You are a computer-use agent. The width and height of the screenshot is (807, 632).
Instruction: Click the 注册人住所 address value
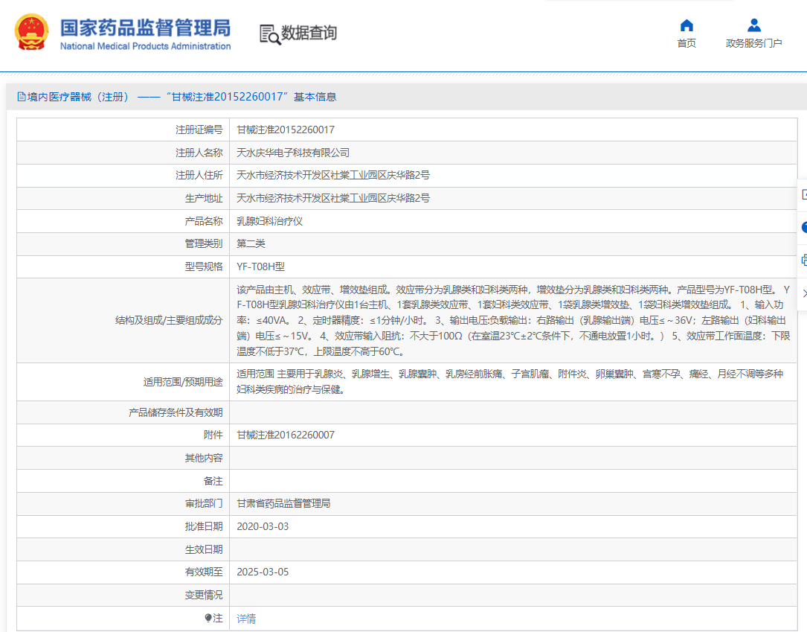[x=333, y=175]
